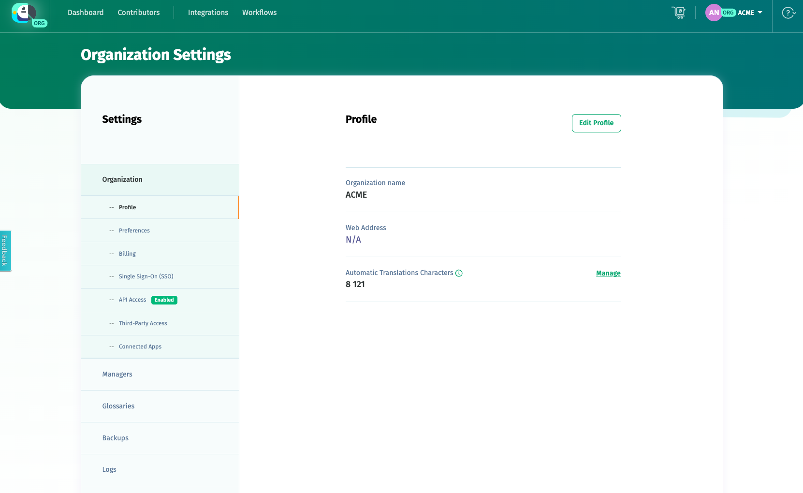Open the shopping cart orders icon
This screenshot has height=493, width=803.
point(679,12)
